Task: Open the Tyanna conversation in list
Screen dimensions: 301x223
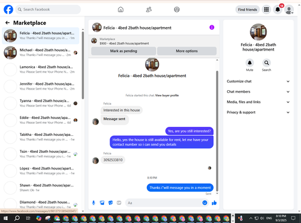Action: pyautogui.click(x=41, y=103)
